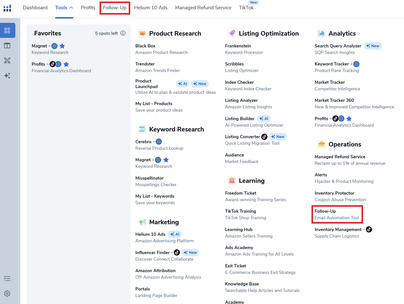Open the grid tools view in the sidebar
Image resolution: width=404 pixels, height=304 pixels.
point(7,30)
